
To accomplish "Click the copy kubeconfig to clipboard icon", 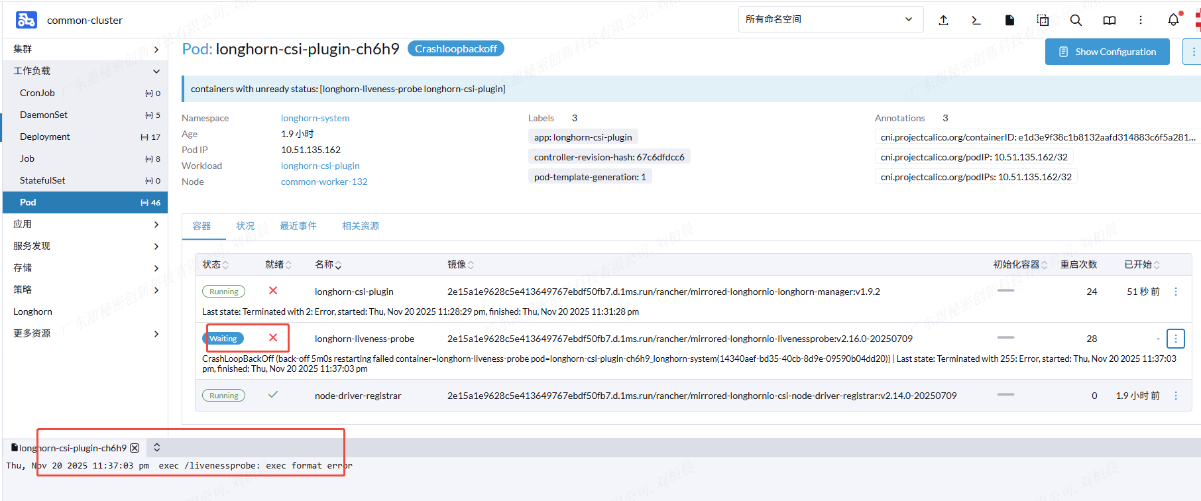I will (1043, 21).
